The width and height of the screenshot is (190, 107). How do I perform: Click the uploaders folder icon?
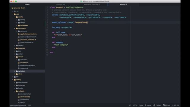coord(17,71)
